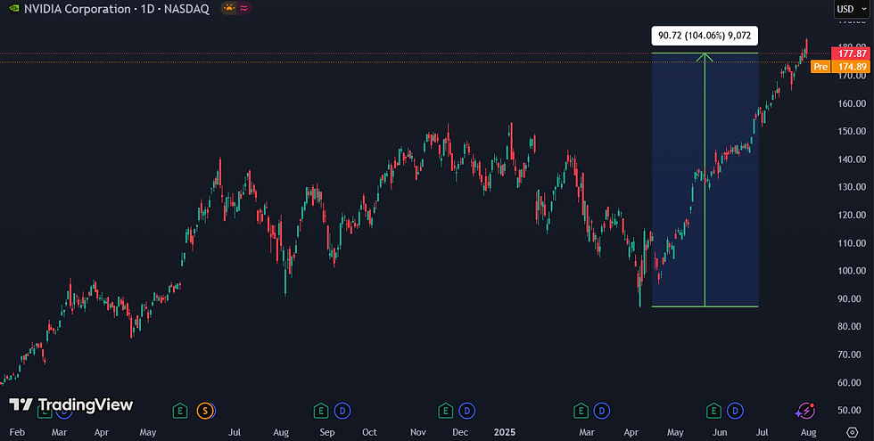Click the D dividend marker near Sep

click(x=342, y=412)
